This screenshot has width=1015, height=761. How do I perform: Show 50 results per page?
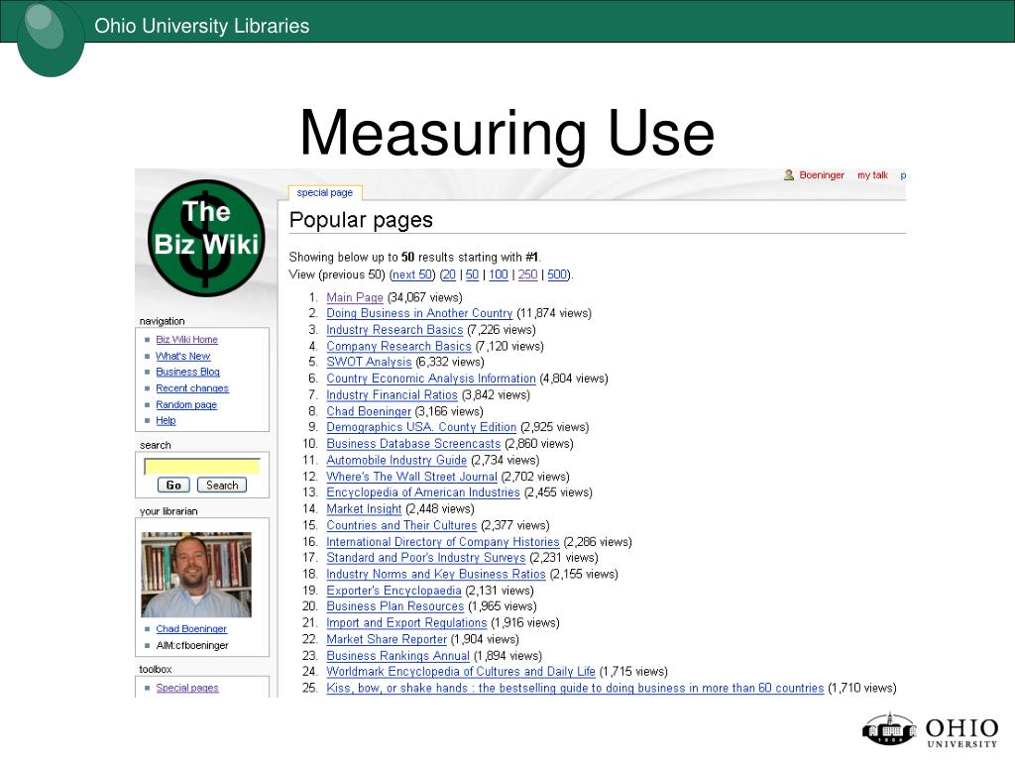pyautogui.click(x=472, y=274)
